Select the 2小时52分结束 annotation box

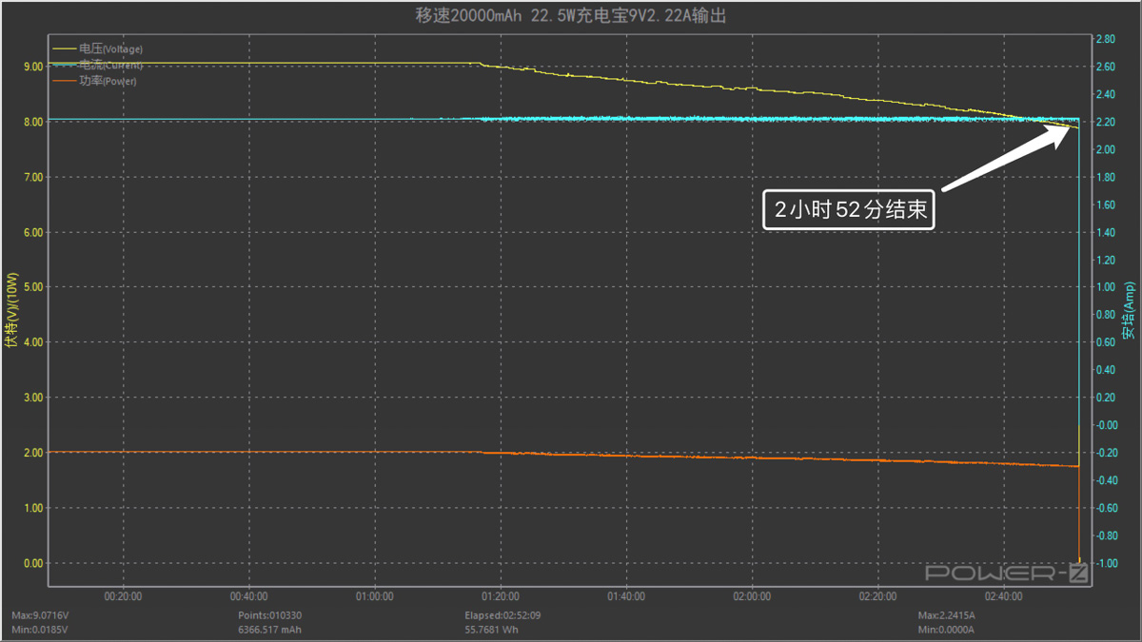(850, 210)
